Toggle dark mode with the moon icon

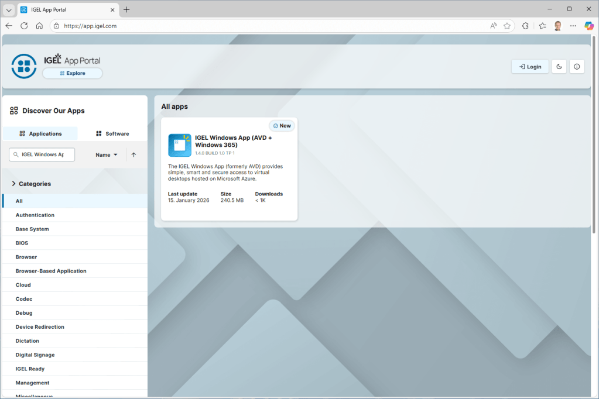pos(559,67)
